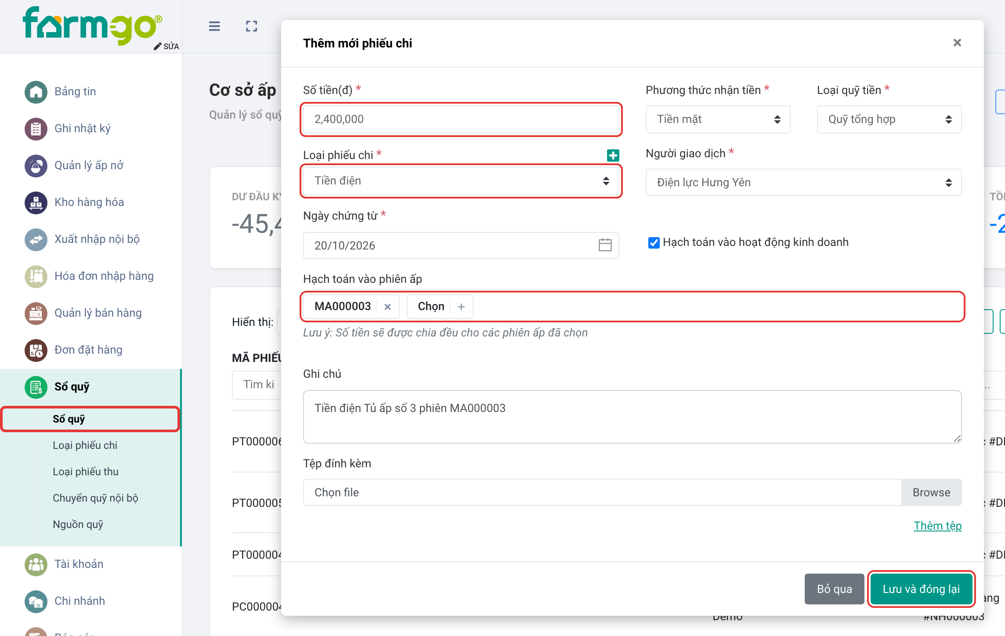This screenshot has height=636, width=1005.
Task: Click the Browse file button
Action: click(x=931, y=492)
